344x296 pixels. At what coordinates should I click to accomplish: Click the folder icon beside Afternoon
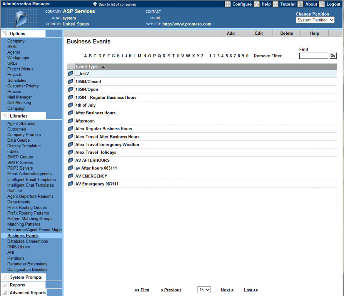(x=71, y=121)
